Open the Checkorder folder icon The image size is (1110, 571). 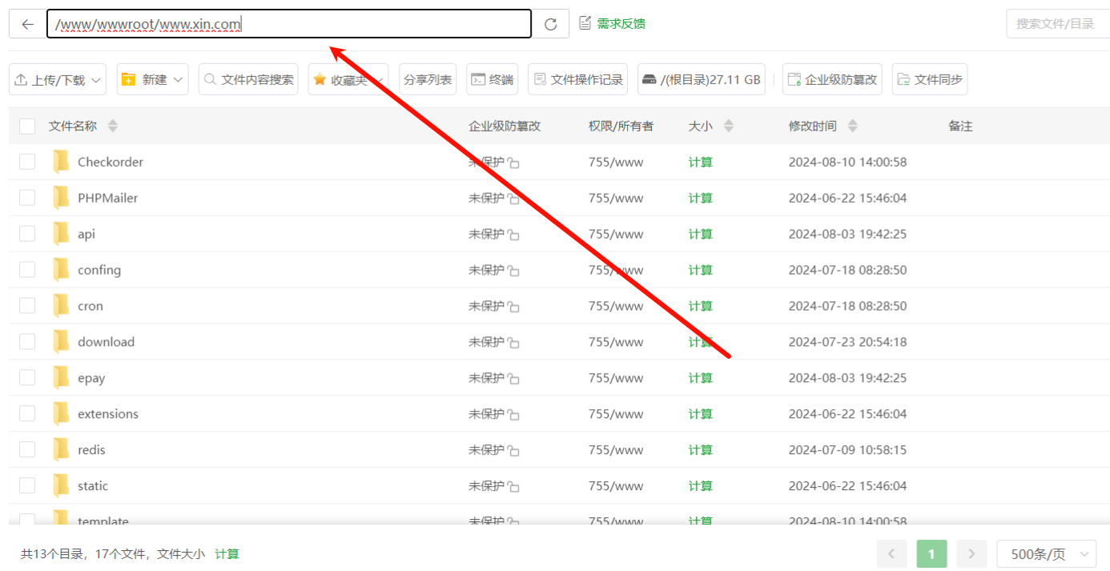pyautogui.click(x=61, y=162)
